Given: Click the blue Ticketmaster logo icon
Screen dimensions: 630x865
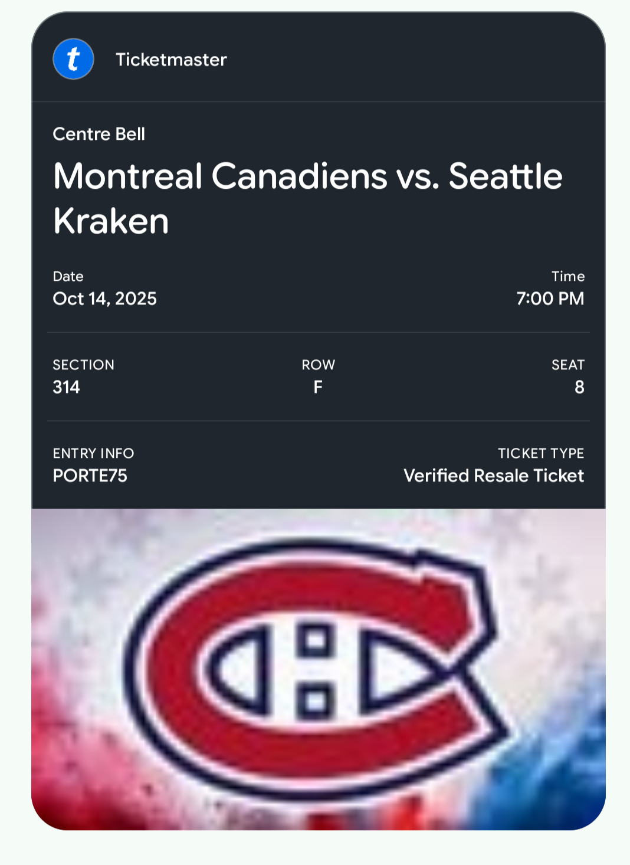Looking at the screenshot, I should coord(73,59).
